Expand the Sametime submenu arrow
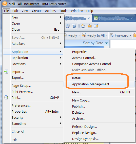Screen dimensions: 136x144 61,124
